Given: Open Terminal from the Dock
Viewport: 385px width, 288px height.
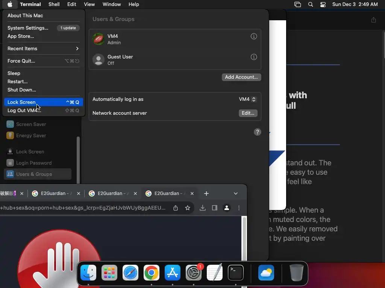Looking at the screenshot, I should coord(236,273).
